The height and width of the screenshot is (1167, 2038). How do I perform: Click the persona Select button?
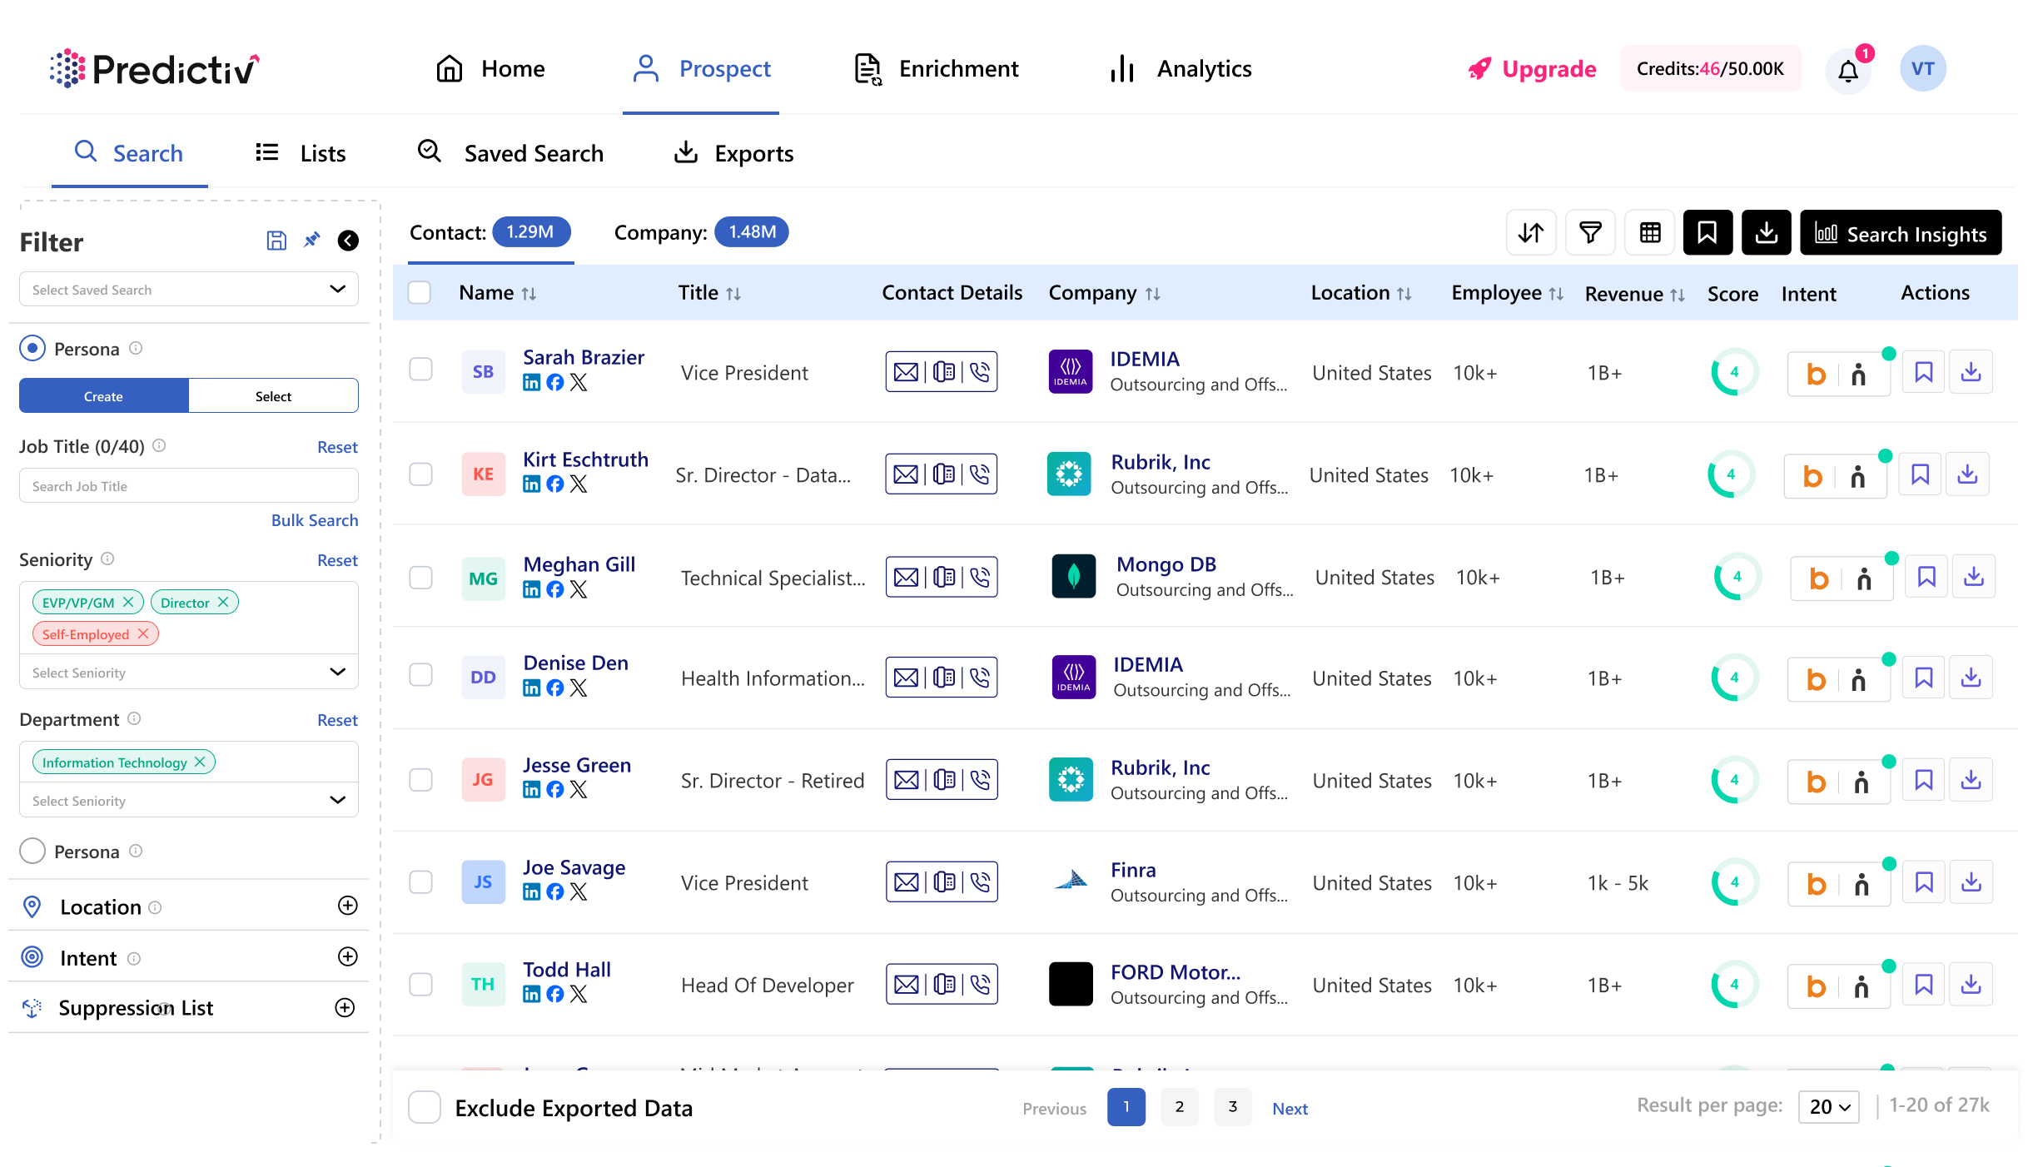click(273, 396)
